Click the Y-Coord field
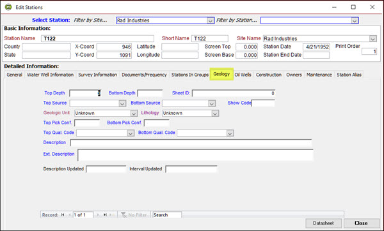The image size is (384, 231). (114, 55)
